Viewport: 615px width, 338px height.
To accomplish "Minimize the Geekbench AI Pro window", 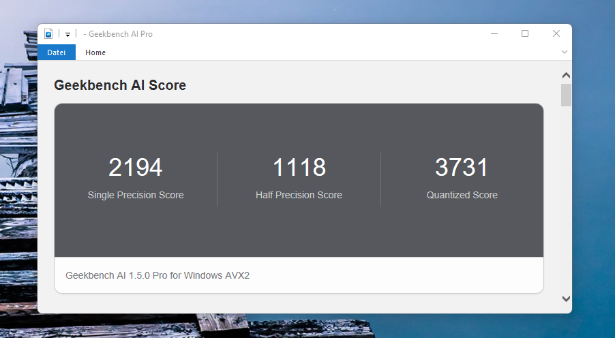I will tap(494, 33).
